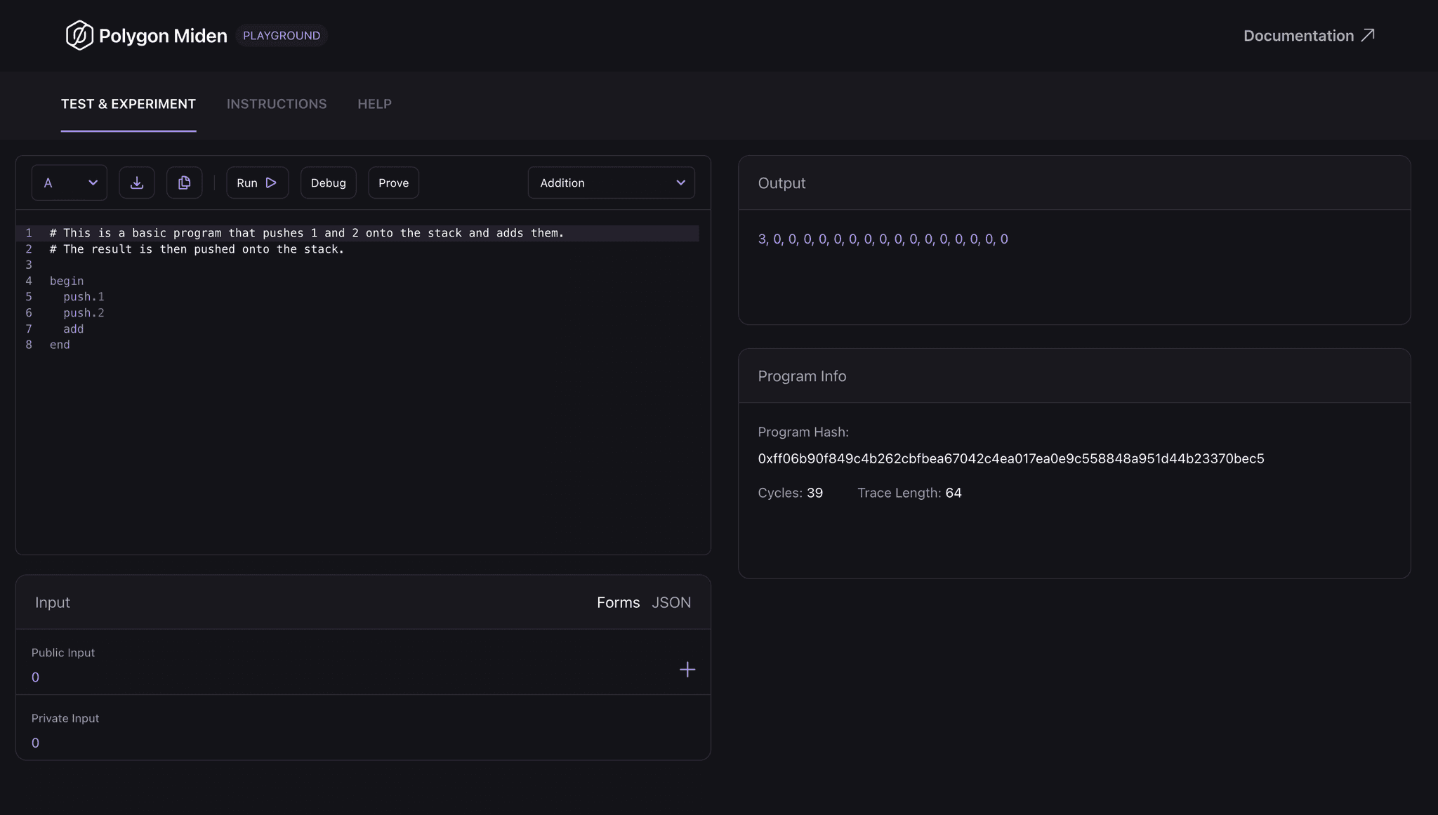This screenshot has width=1438, height=815.
Task: Switch input view to JSON
Action: (671, 602)
